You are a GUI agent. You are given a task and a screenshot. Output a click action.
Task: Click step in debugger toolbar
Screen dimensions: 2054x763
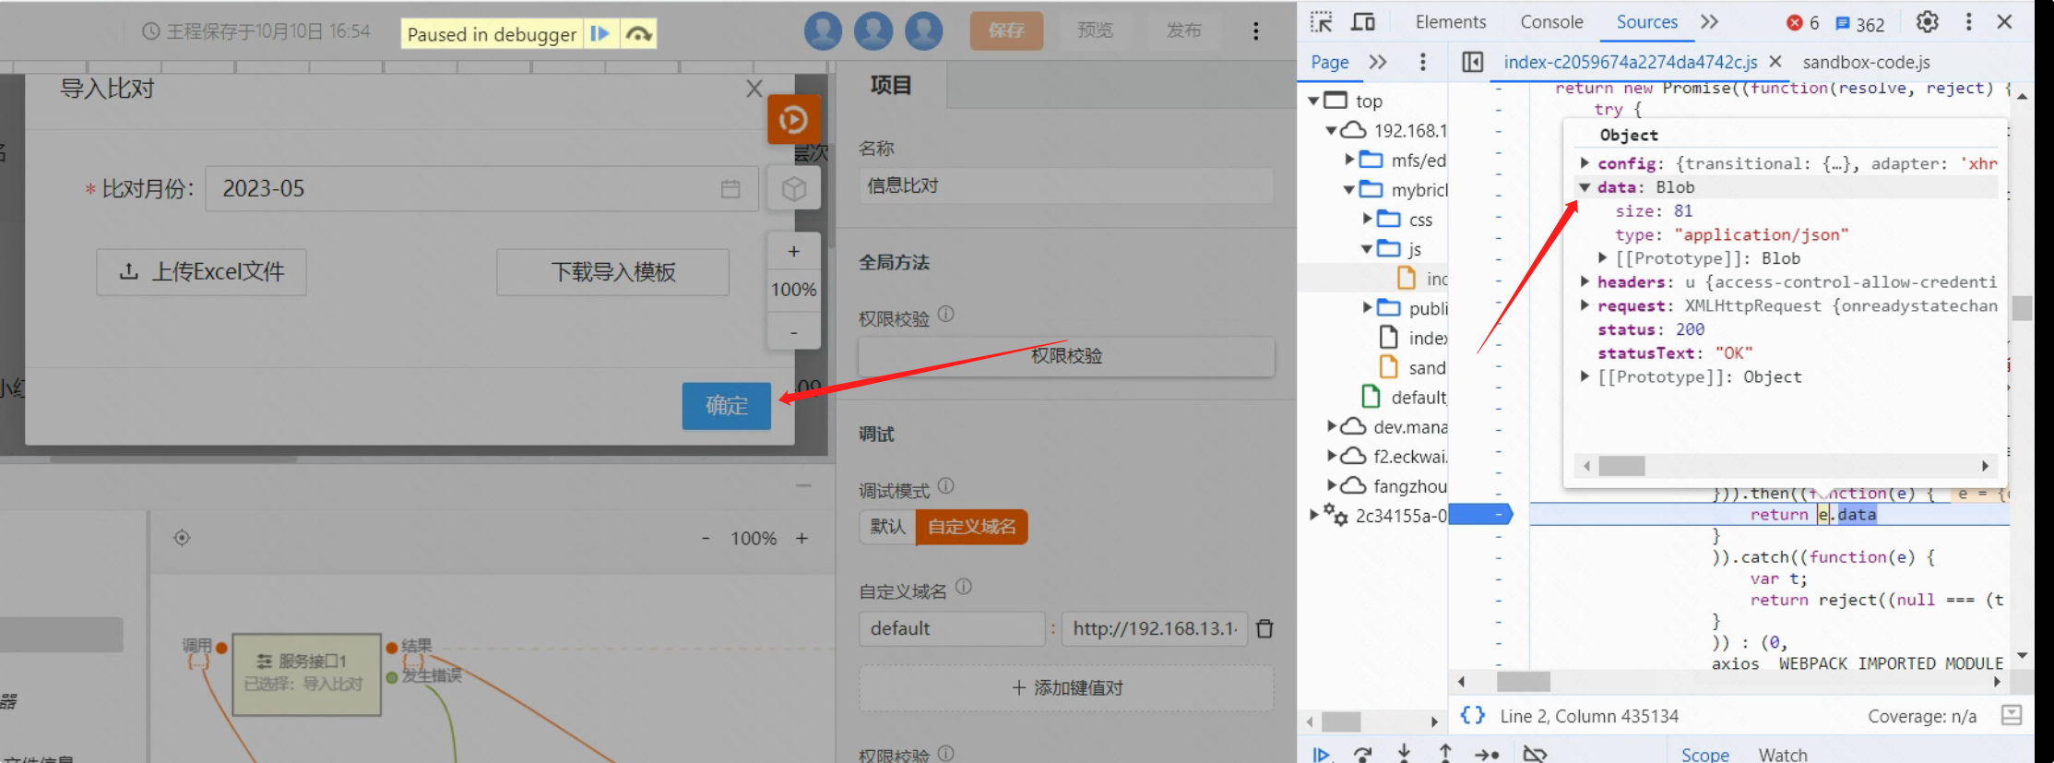pos(1487,754)
